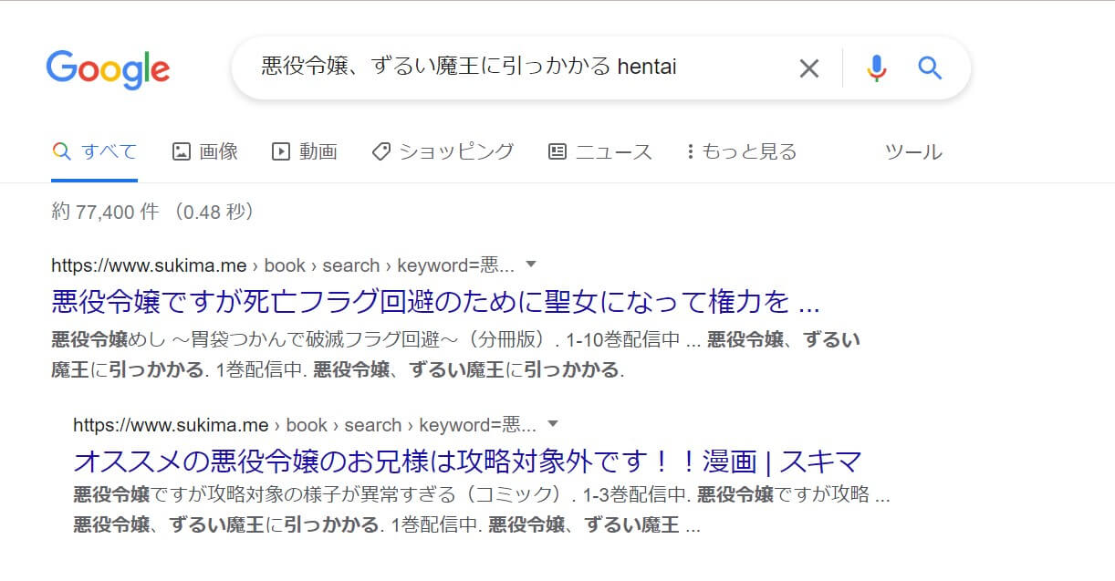Switch to the 動画 tab
The width and height of the screenshot is (1115, 581).
click(305, 151)
